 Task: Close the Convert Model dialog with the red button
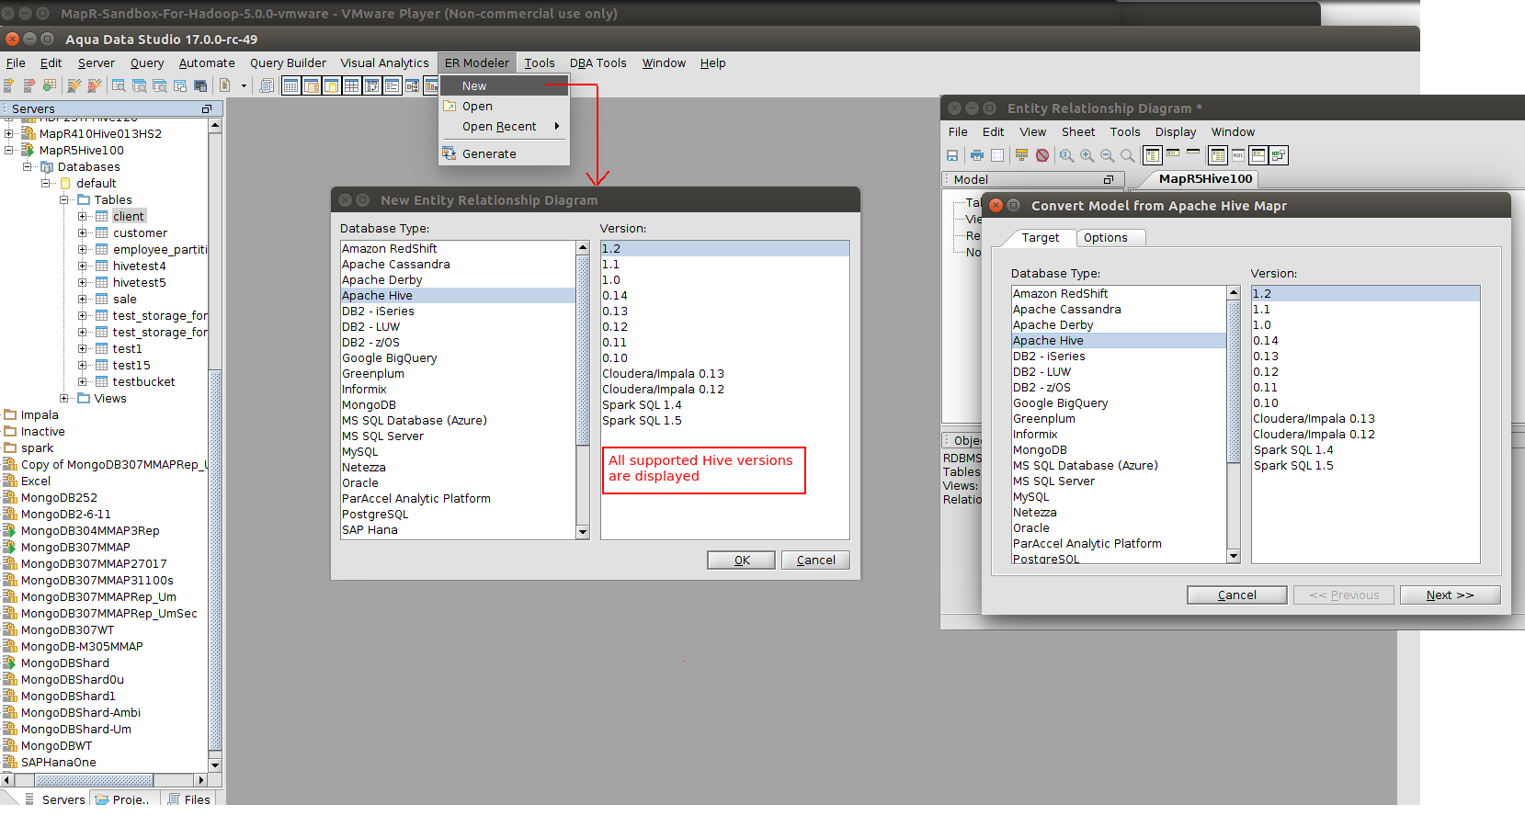pyautogui.click(x=996, y=205)
